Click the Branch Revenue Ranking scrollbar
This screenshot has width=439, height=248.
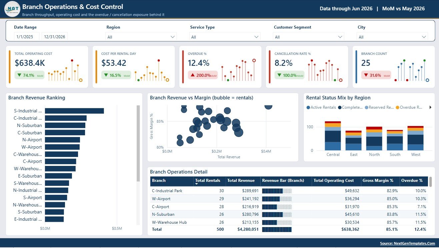point(138,144)
